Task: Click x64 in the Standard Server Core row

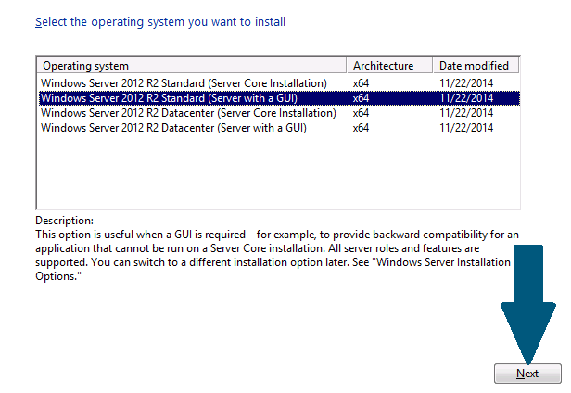Action: click(361, 83)
